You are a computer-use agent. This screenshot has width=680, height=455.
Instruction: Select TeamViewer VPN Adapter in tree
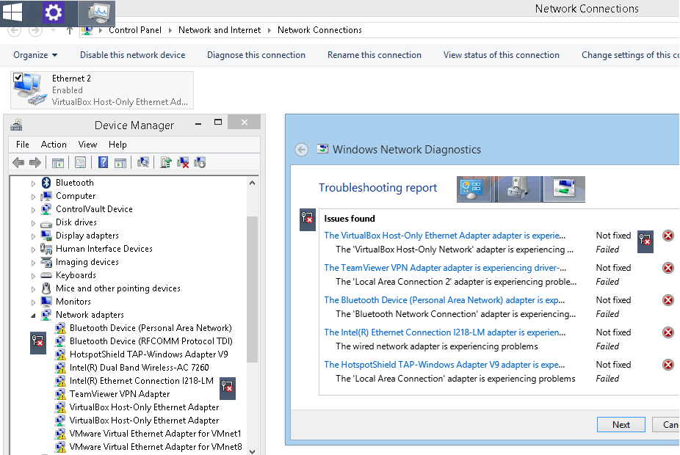[x=120, y=394]
